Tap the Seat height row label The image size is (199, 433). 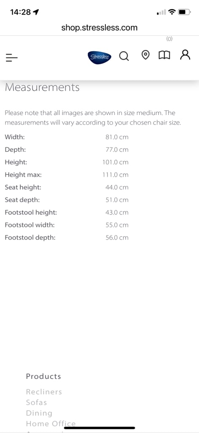pos(23,187)
